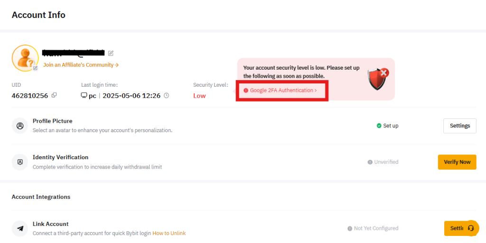Screen dimensions: 486x243
Task: Open the support headset chat icon
Action: [x=471, y=228]
